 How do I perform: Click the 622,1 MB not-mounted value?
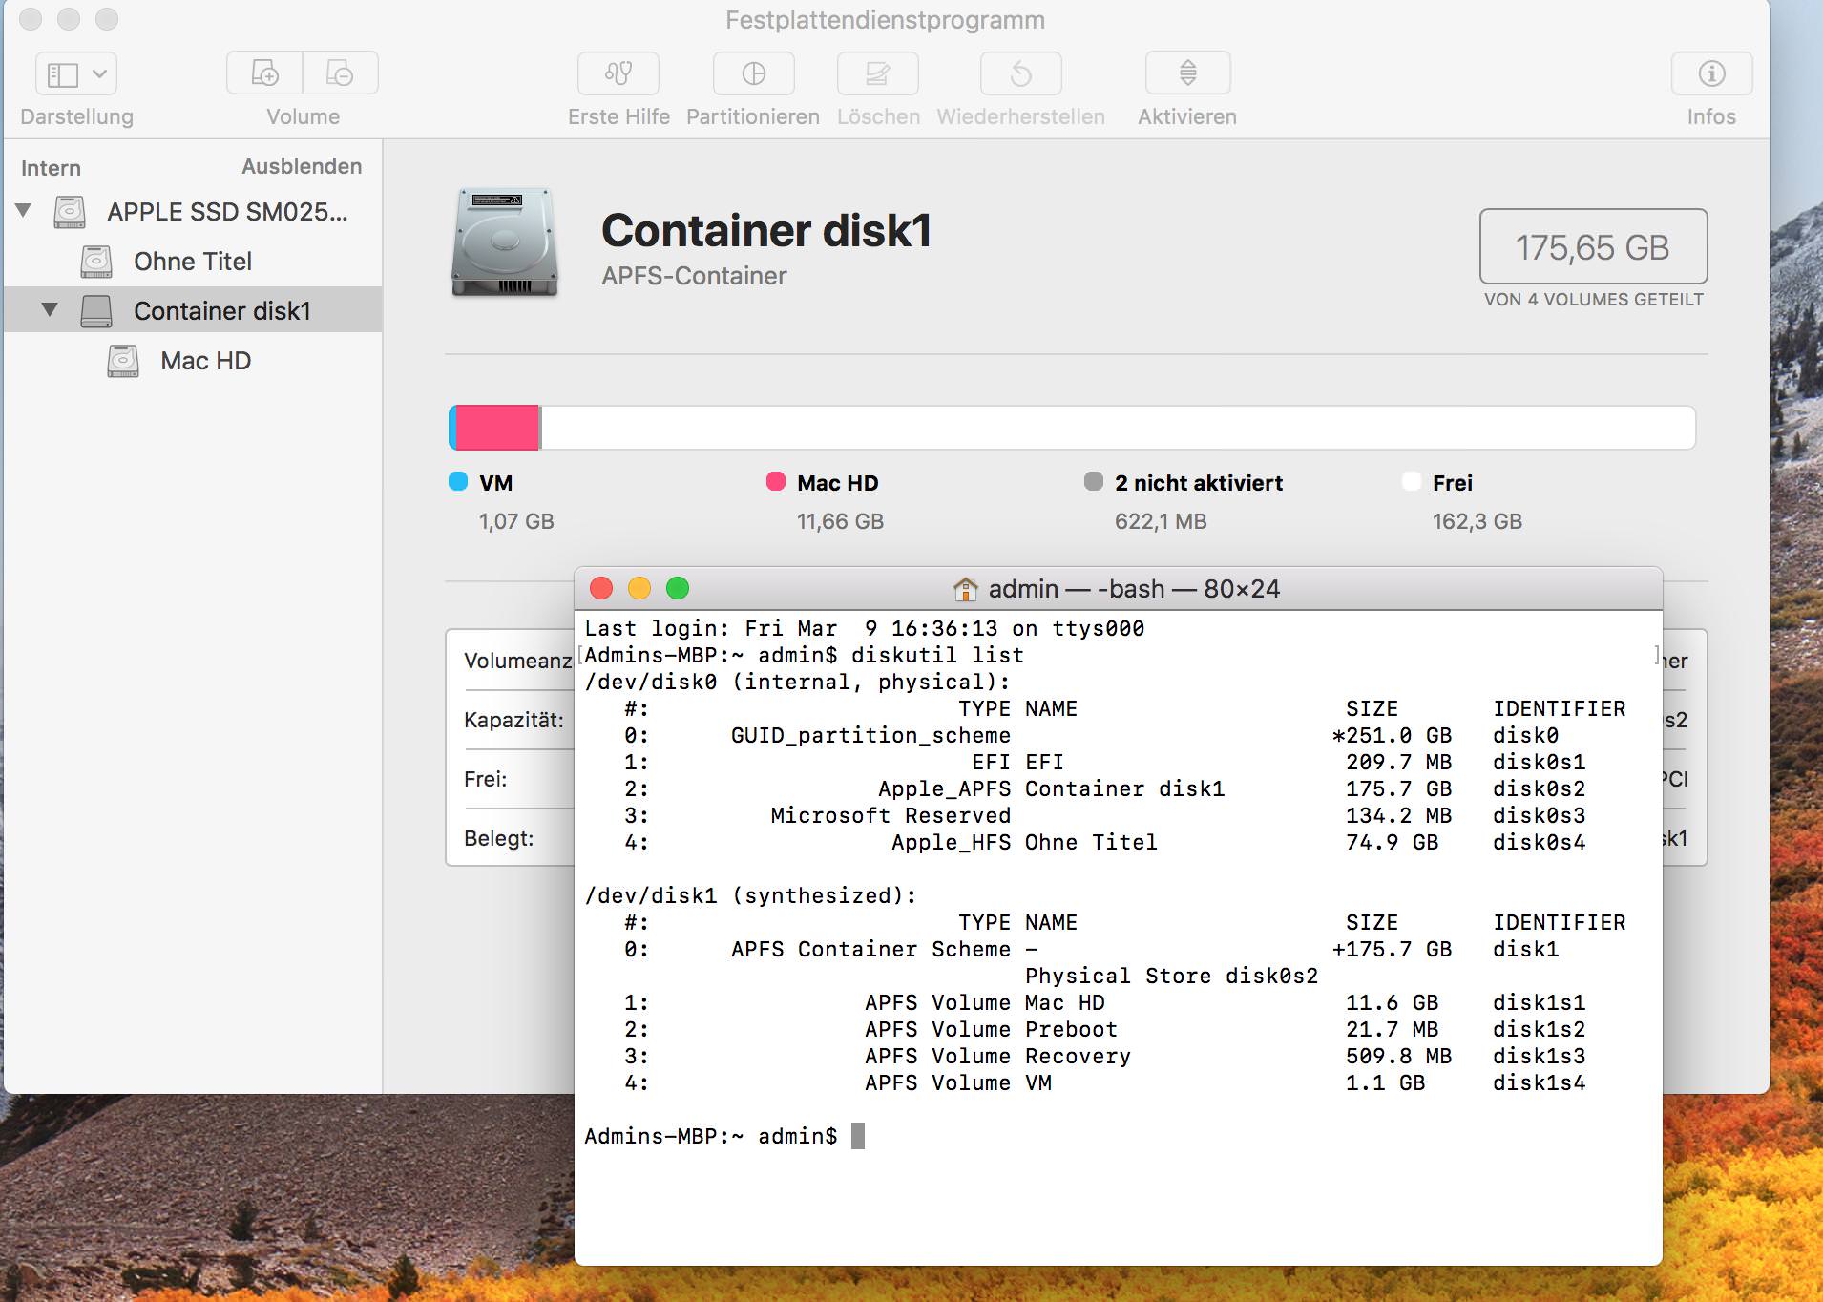pos(1161,521)
